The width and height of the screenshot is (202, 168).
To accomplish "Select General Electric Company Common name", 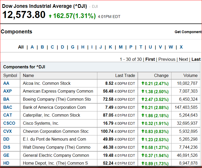I will click(56, 155).
